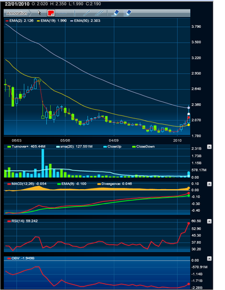Click the EMA(50) legend entry
Viewport: 225px width, 290px height.
[x=85, y=21]
